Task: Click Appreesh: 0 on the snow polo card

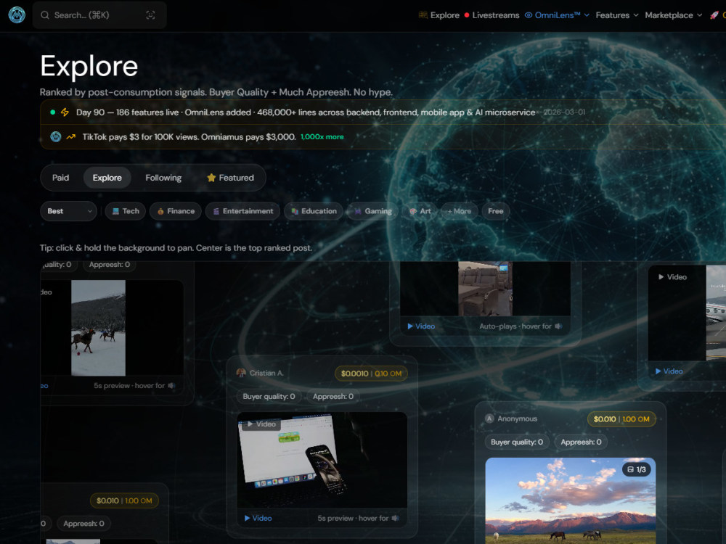Action: pyautogui.click(x=110, y=265)
